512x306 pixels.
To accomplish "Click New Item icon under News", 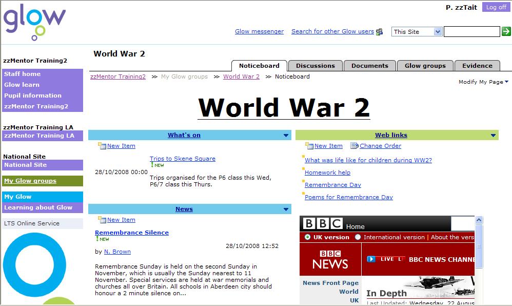I will click(x=102, y=220).
